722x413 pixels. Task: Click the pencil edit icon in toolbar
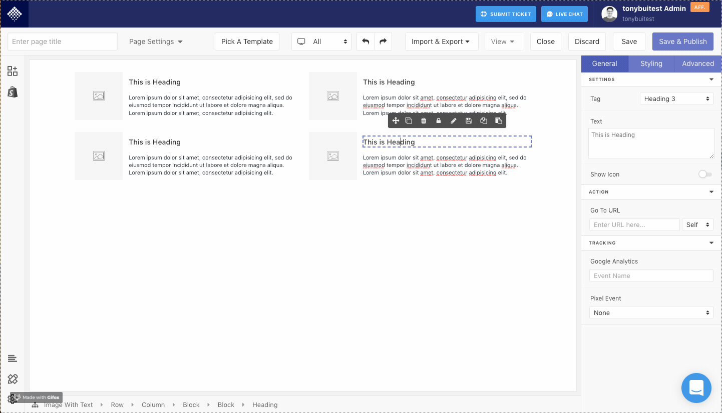454,121
